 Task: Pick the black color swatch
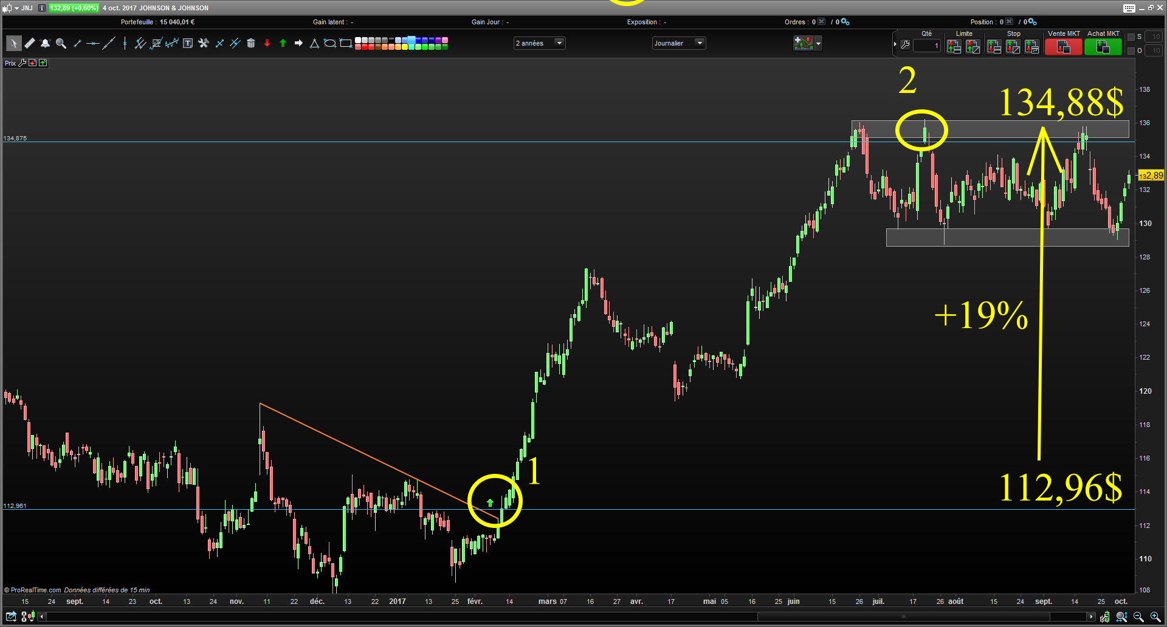tap(391, 39)
